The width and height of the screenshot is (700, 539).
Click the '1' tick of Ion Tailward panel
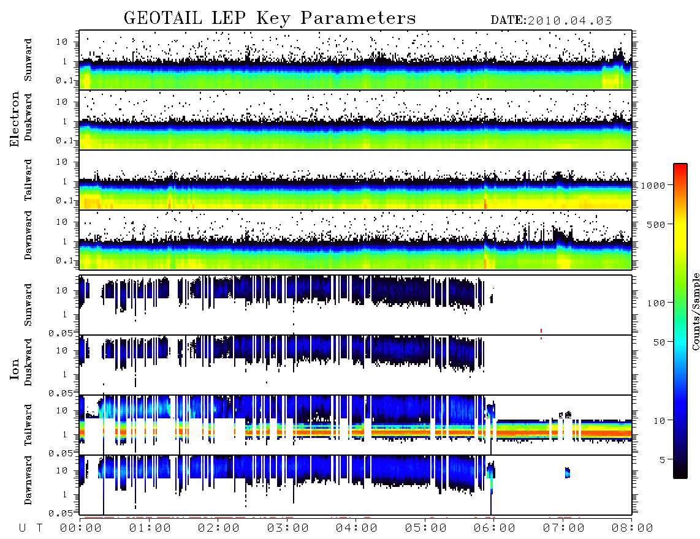pos(65,434)
